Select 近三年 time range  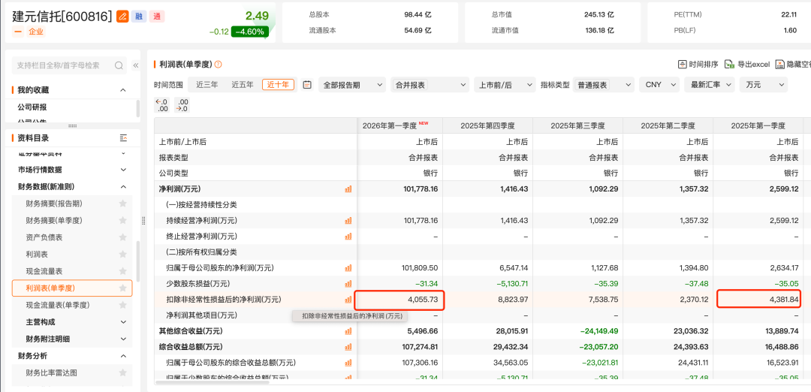(x=207, y=84)
